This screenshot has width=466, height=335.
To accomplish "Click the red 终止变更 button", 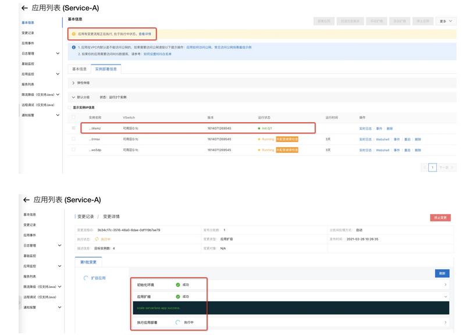I will tap(441, 216).
